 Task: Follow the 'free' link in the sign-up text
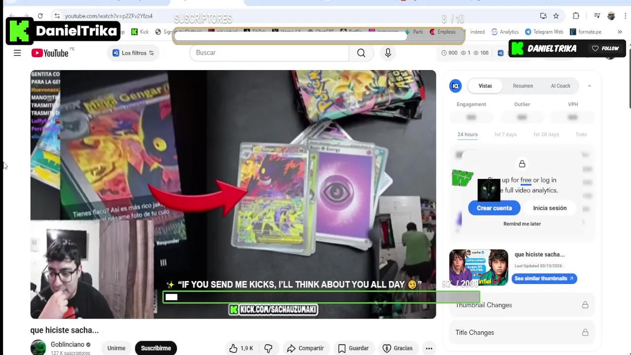526,180
